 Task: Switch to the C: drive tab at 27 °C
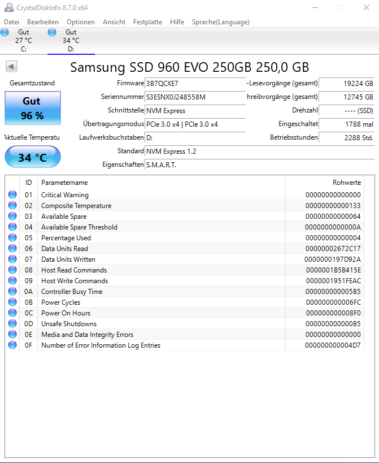[x=24, y=41]
